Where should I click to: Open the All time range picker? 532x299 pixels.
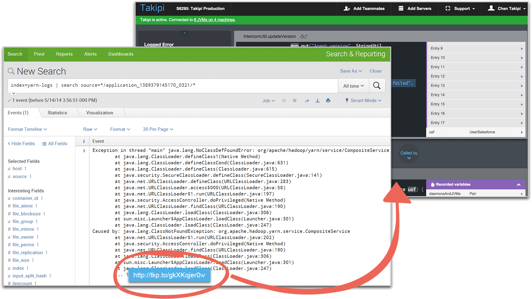(x=353, y=86)
